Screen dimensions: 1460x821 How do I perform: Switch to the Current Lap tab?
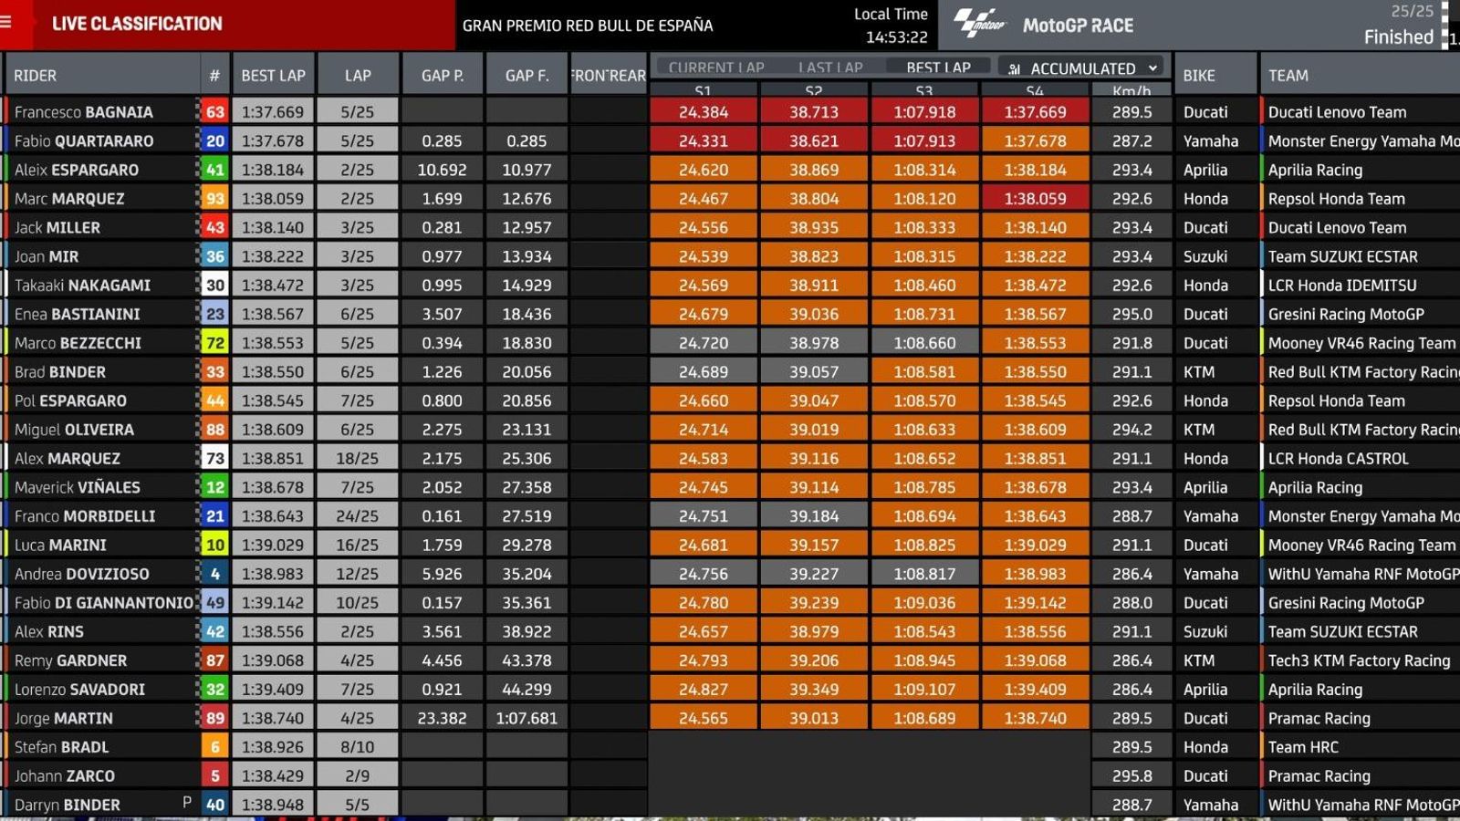coord(716,68)
